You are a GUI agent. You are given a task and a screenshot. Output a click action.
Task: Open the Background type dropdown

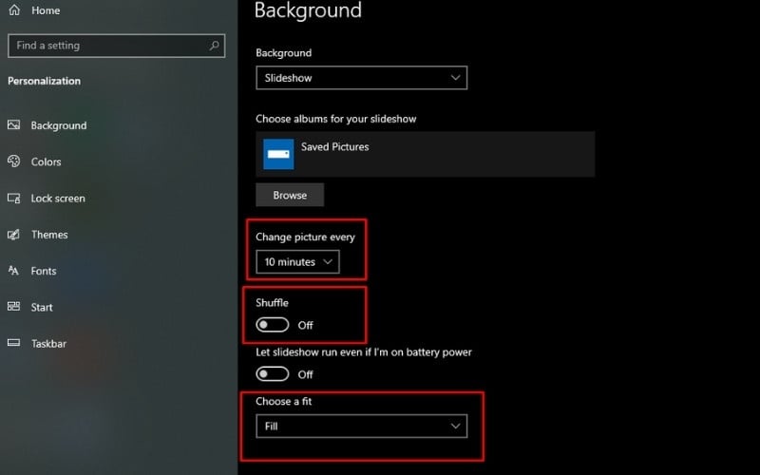click(361, 78)
